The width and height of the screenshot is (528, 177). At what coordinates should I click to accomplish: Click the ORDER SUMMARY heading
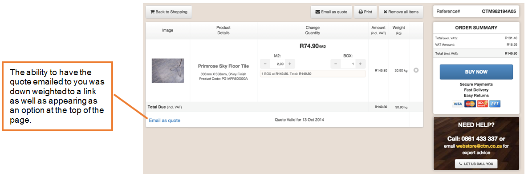click(476, 28)
